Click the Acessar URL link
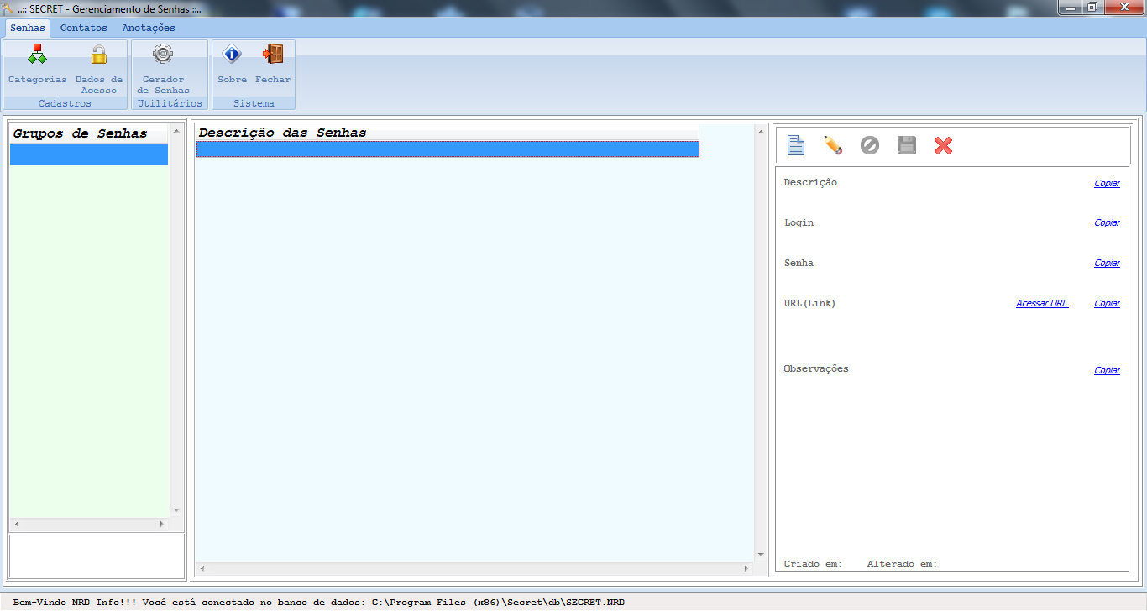Image resolution: width=1147 pixels, height=611 pixels. [x=1042, y=304]
